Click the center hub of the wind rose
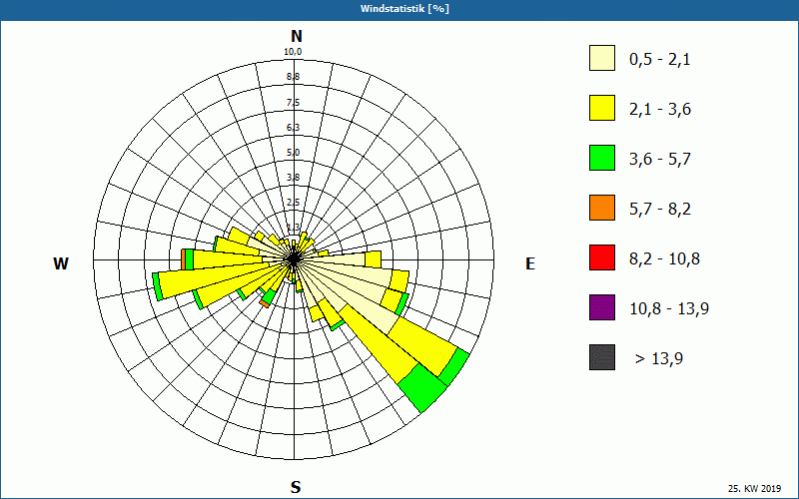 pos(294,259)
